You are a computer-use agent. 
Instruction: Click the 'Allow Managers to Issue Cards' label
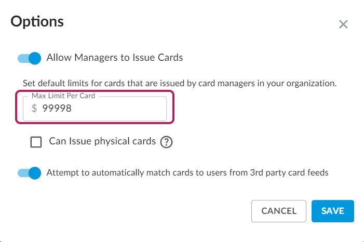115,58
